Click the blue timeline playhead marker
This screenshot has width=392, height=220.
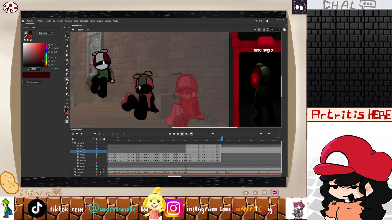point(222,139)
